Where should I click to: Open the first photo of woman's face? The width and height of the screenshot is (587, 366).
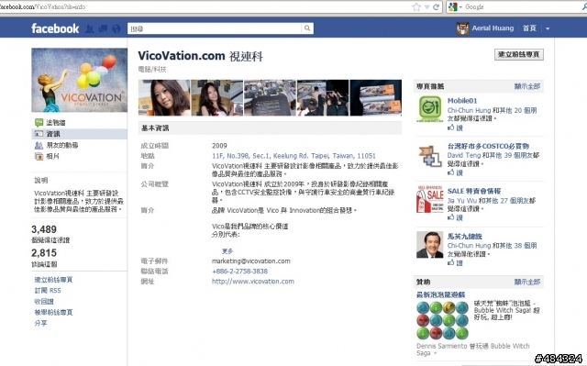point(164,97)
